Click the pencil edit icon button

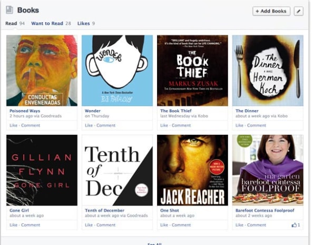(298, 11)
